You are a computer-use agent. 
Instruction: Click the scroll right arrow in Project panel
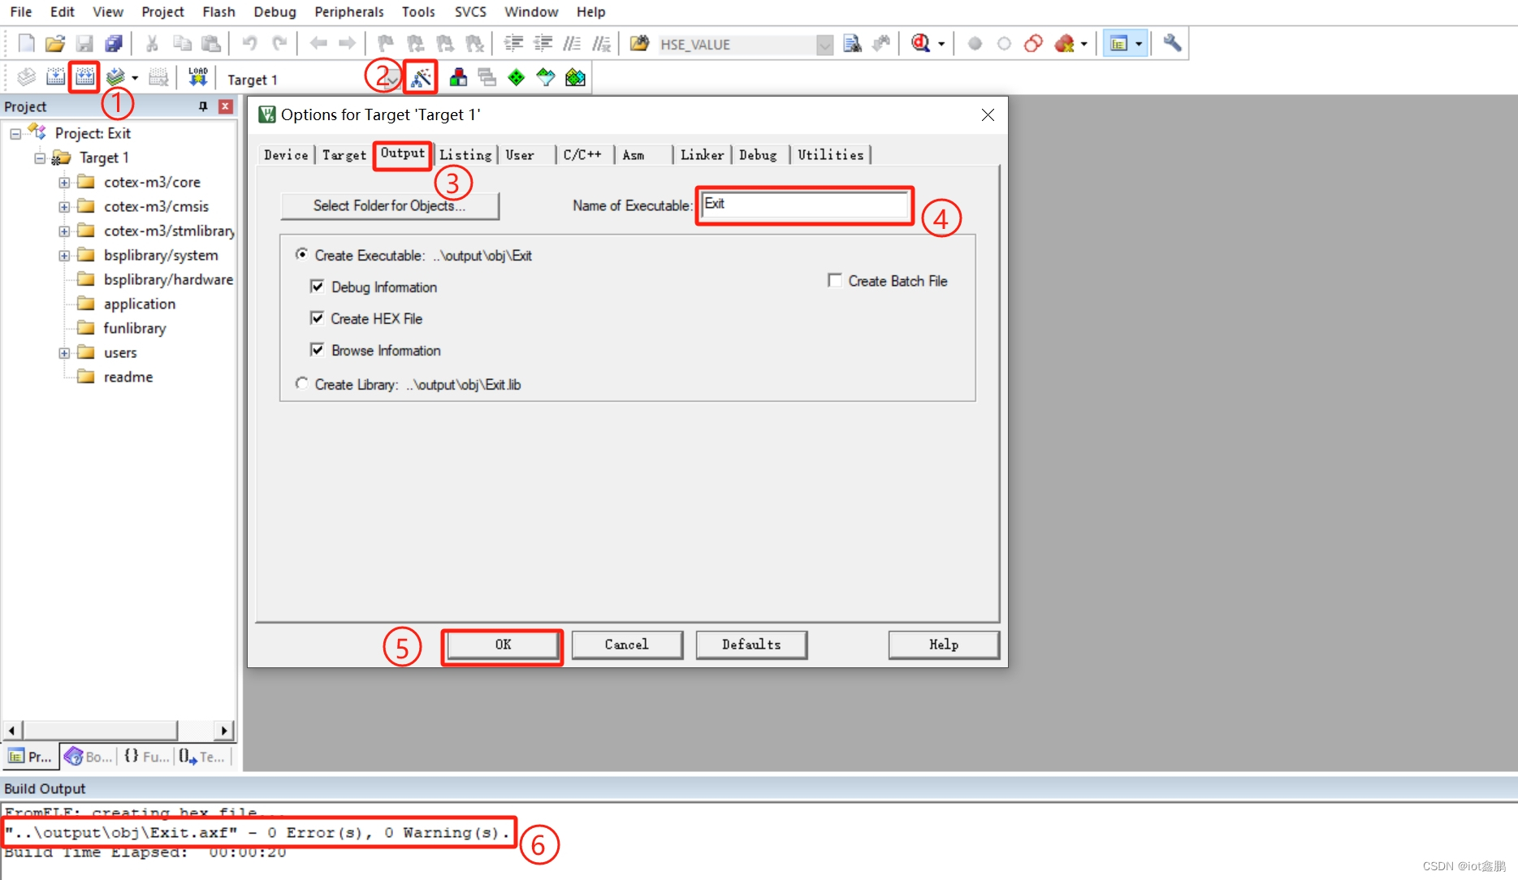tap(224, 731)
